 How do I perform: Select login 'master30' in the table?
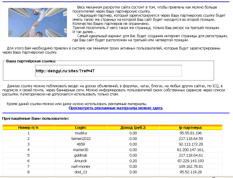pos(81,150)
